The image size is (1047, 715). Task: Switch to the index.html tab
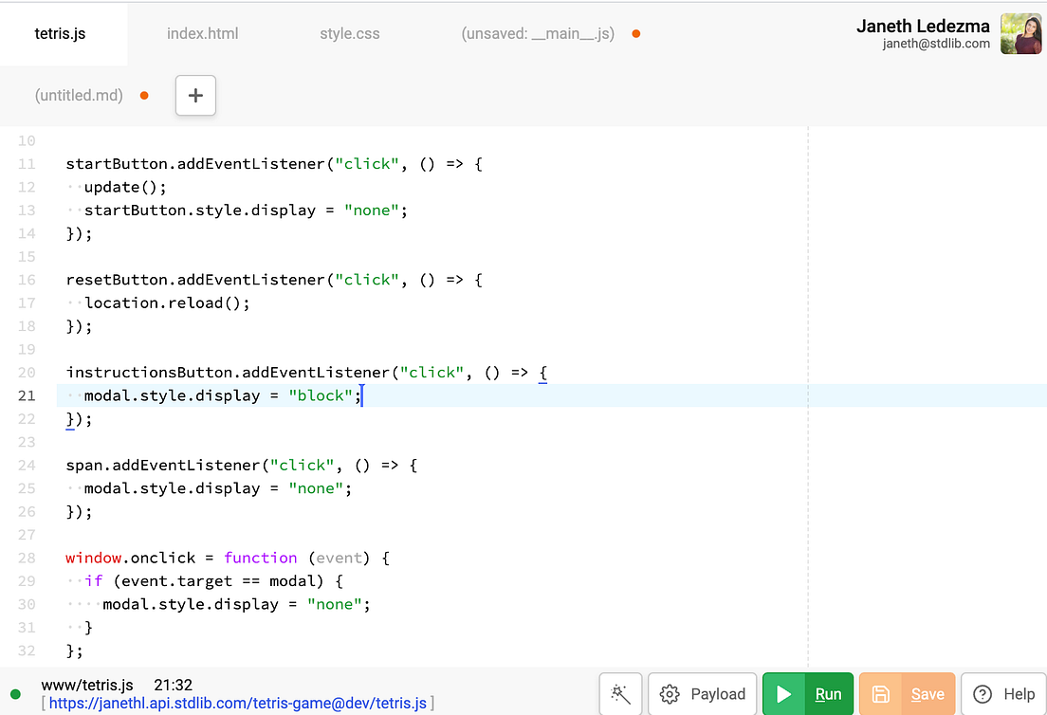click(x=202, y=32)
